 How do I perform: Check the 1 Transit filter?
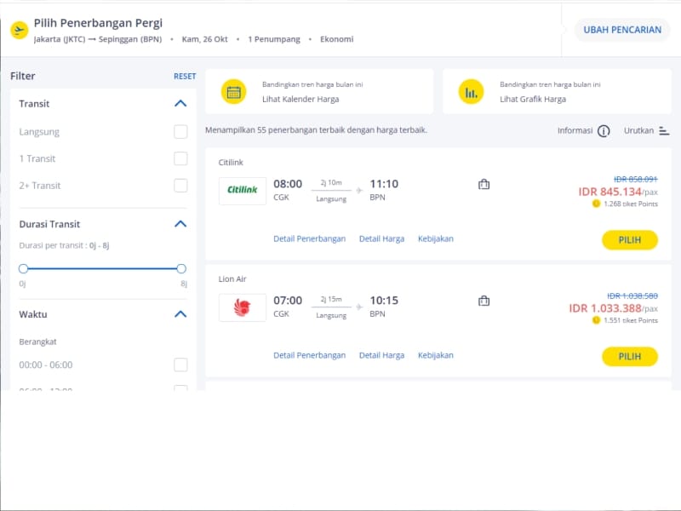pos(180,158)
